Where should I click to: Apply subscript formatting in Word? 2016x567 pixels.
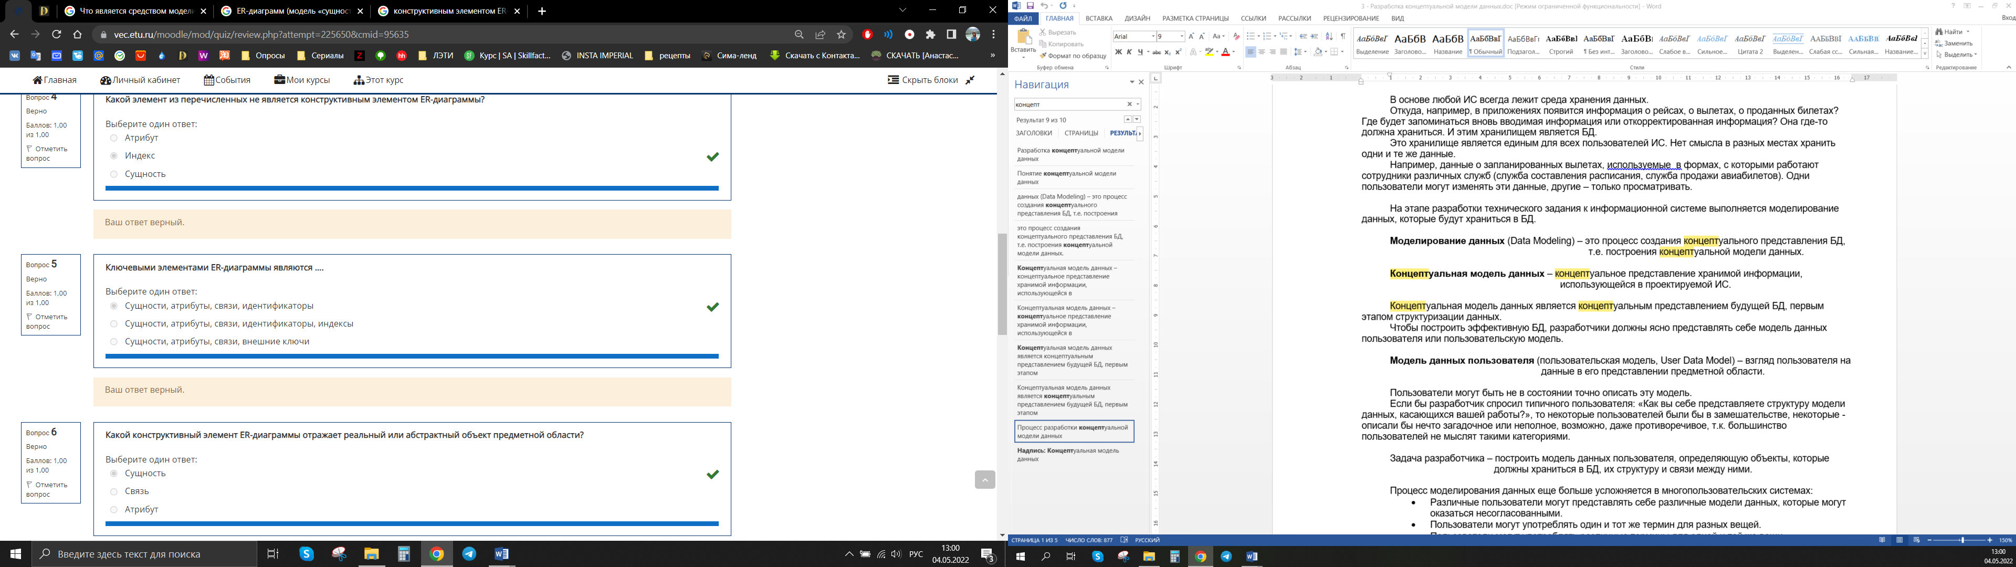pos(1168,51)
